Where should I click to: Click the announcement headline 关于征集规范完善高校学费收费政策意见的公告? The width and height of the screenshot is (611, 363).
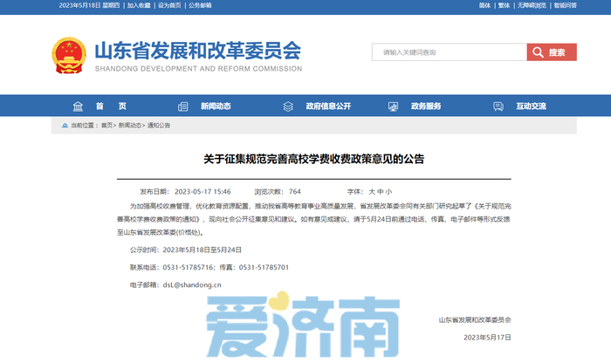coord(313,159)
